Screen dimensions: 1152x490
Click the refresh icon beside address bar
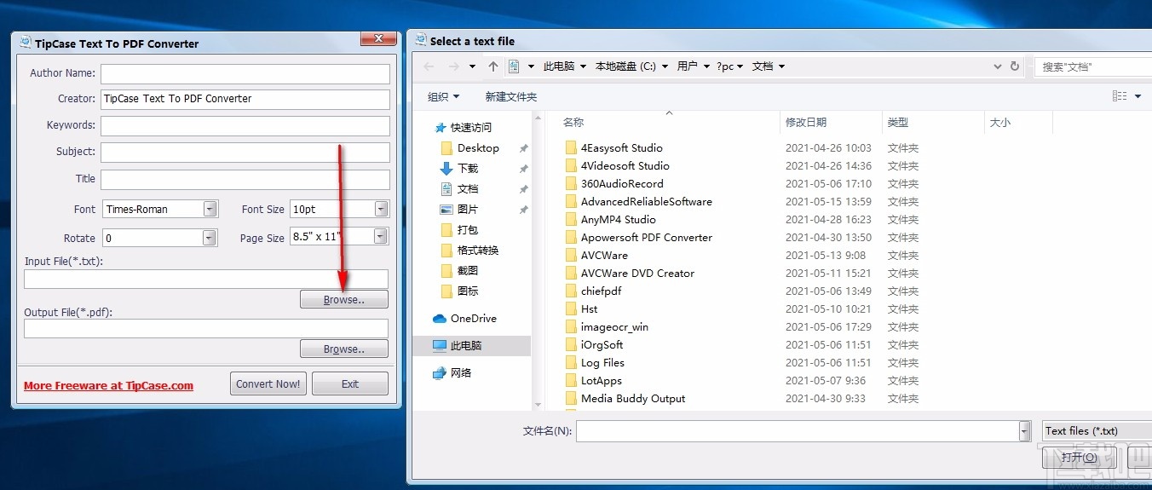(x=1015, y=66)
